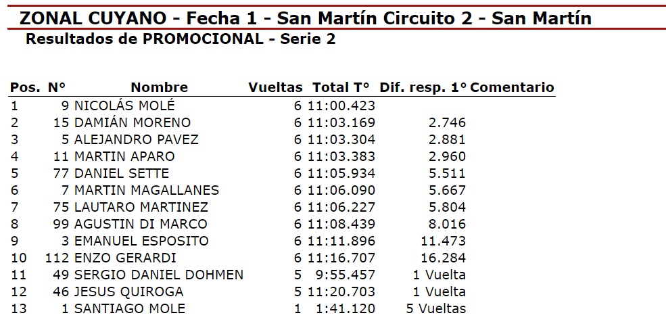Click the LAUTARO MARTINEZ entry

click(141, 207)
